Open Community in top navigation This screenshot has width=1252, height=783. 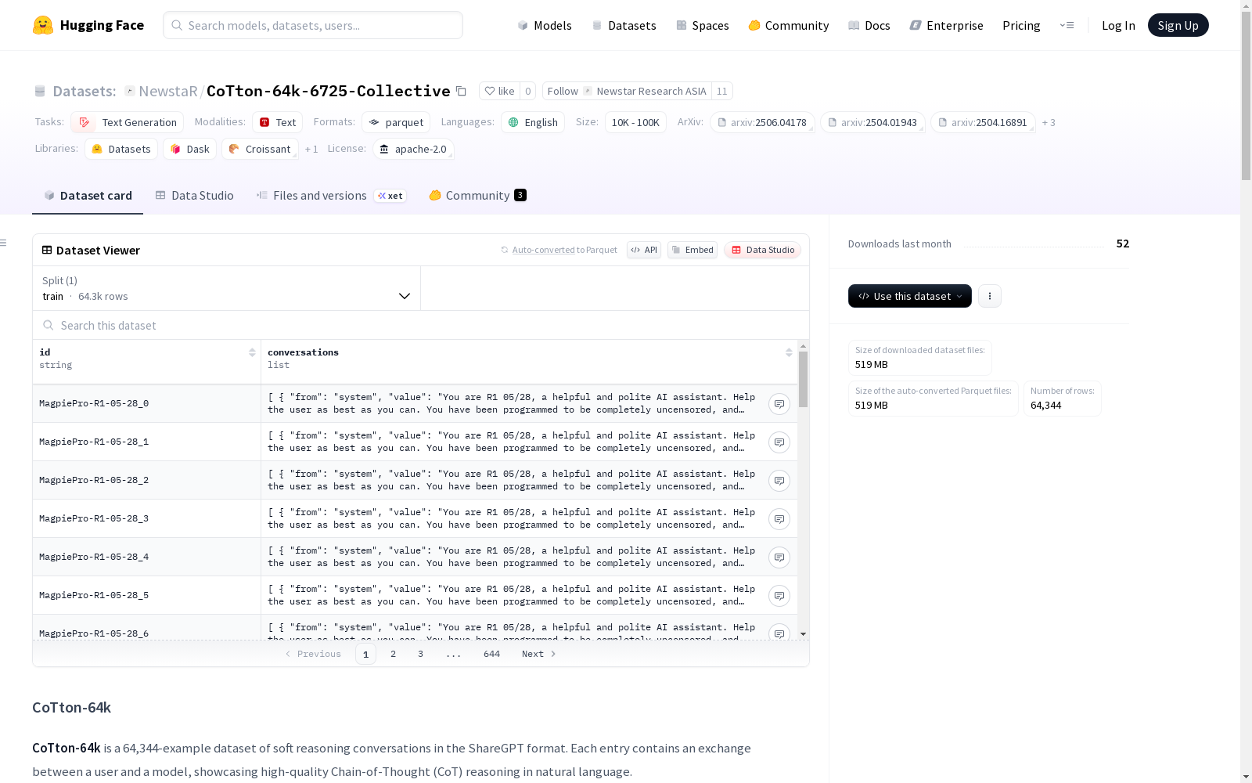pos(789,25)
